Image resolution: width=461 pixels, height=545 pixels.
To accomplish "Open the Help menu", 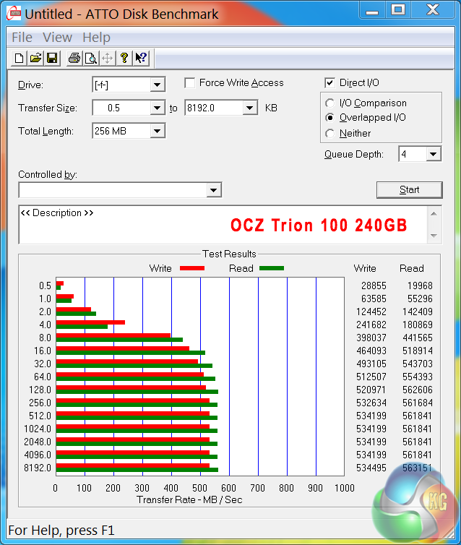I will (x=96, y=37).
